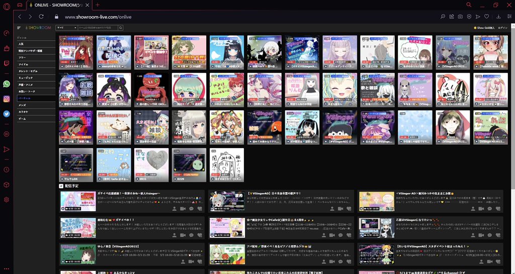This screenshot has height=274, width=515.
Task: Toggle follow heart on ガチイベ応援感謝 card
Action: pos(200,208)
